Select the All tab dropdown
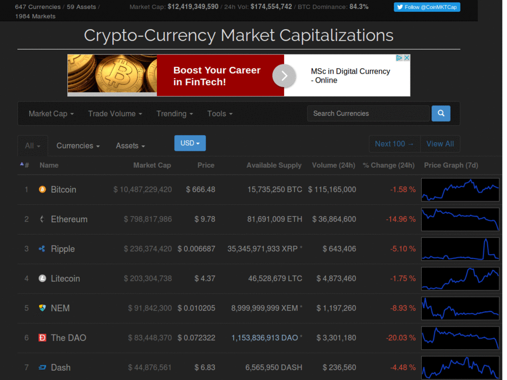Screen dimensions: 507x380 (33, 146)
